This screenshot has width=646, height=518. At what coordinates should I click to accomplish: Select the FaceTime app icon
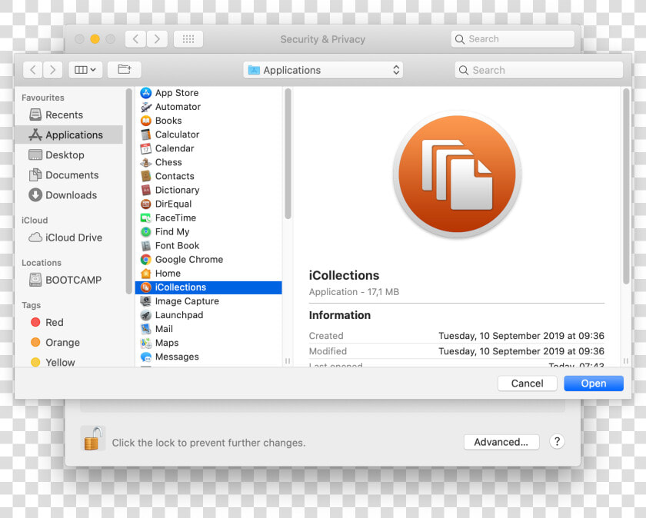point(146,217)
